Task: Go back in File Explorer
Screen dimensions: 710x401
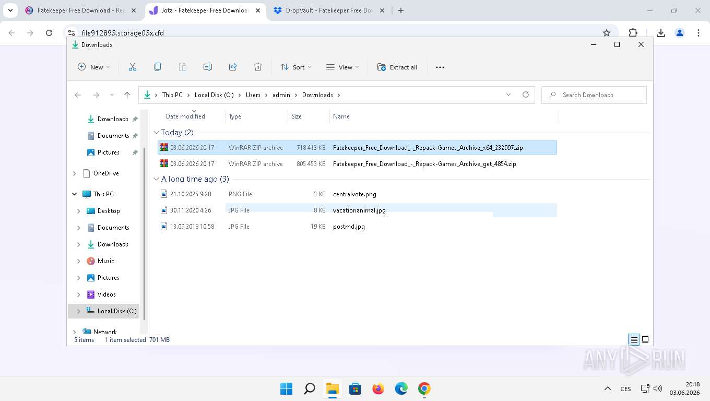Action: (78, 95)
